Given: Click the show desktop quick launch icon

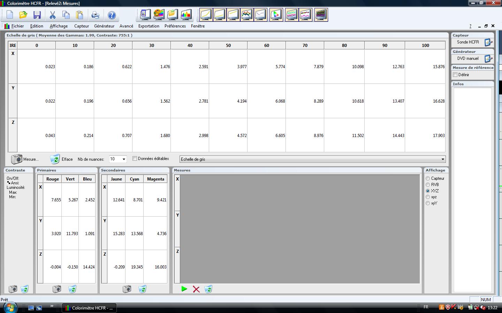Looking at the screenshot, I should click(x=31, y=308).
